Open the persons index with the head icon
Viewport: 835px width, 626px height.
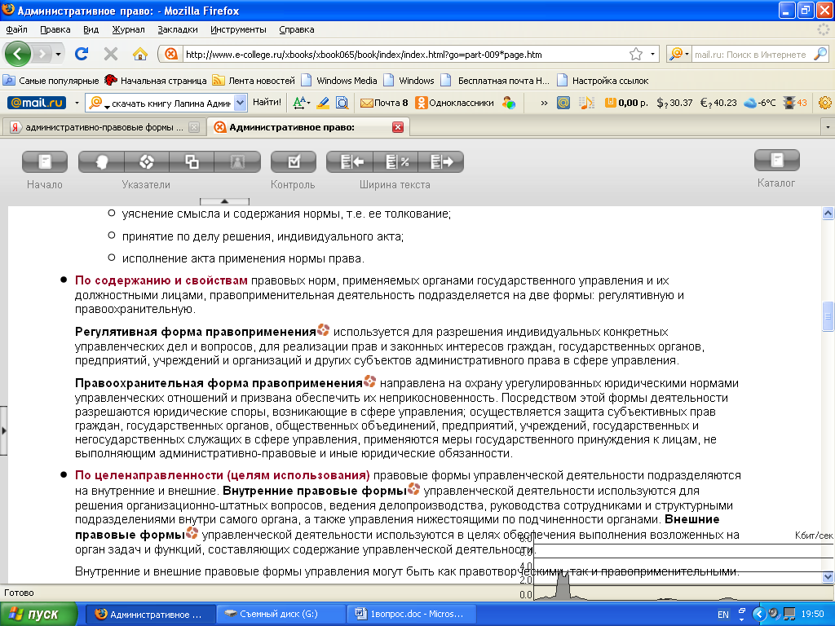[101, 162]
